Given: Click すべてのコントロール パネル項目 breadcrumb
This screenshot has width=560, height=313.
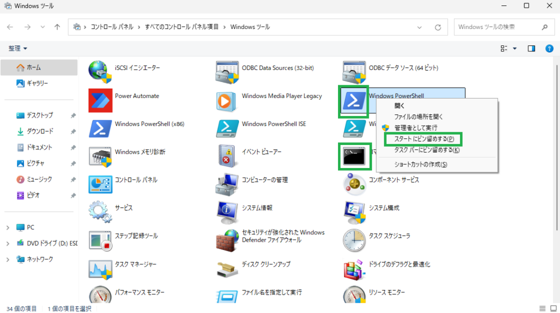Looking at the screenshot, I should pyautogui.click(x=182, y=27).
